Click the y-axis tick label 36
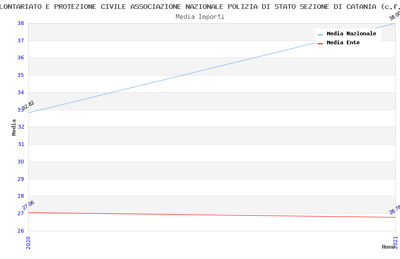This screenshot has width=400, height=259. click(21, 57)
